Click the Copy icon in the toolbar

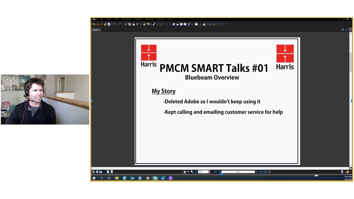tap(129, 24)
